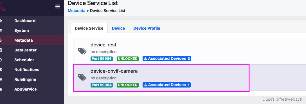
Task: Click the DataCenter sidebar icon
Action: click(x=1, y=50)
